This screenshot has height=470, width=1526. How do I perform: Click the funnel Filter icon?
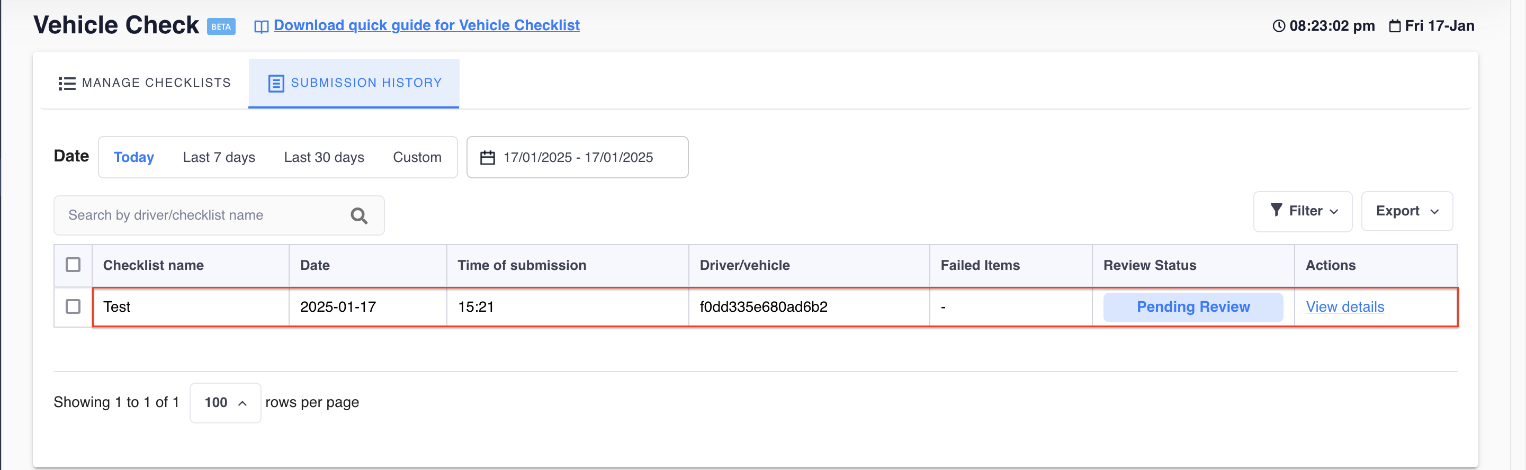[1276, 210]
